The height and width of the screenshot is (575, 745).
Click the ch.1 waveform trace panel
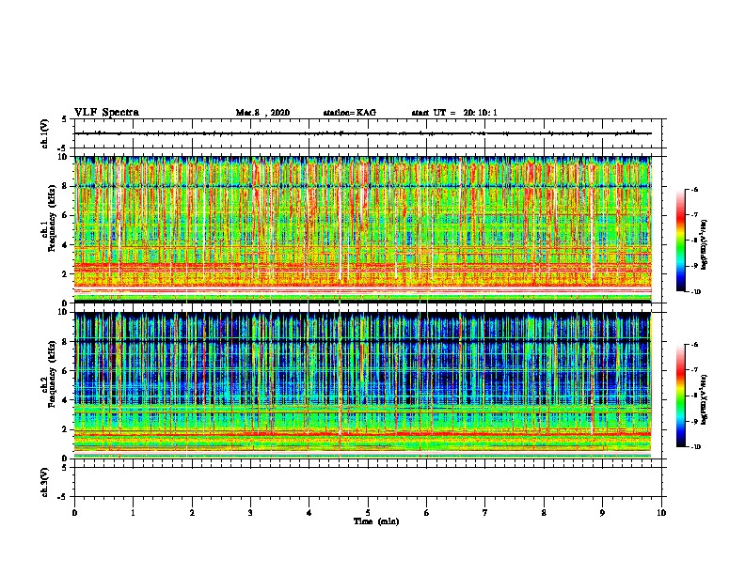pyautogui.click(x=368, y=133)
